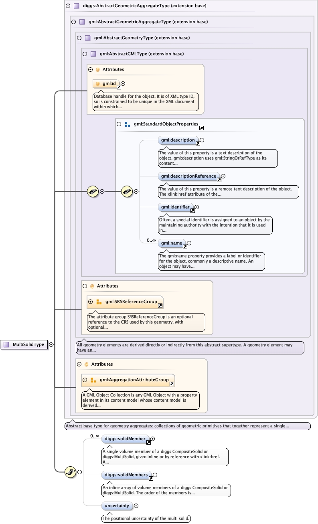Click @ icon inside the gml:id box
The height and width of the screenshot is (524, 318).
coord(97,83)
